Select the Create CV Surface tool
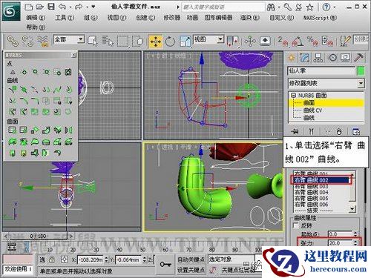 coord(13,130)
